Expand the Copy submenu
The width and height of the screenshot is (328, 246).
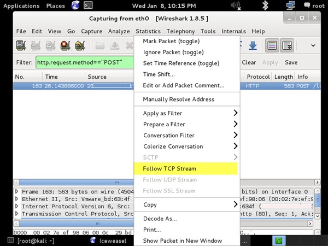pos(186,204)
